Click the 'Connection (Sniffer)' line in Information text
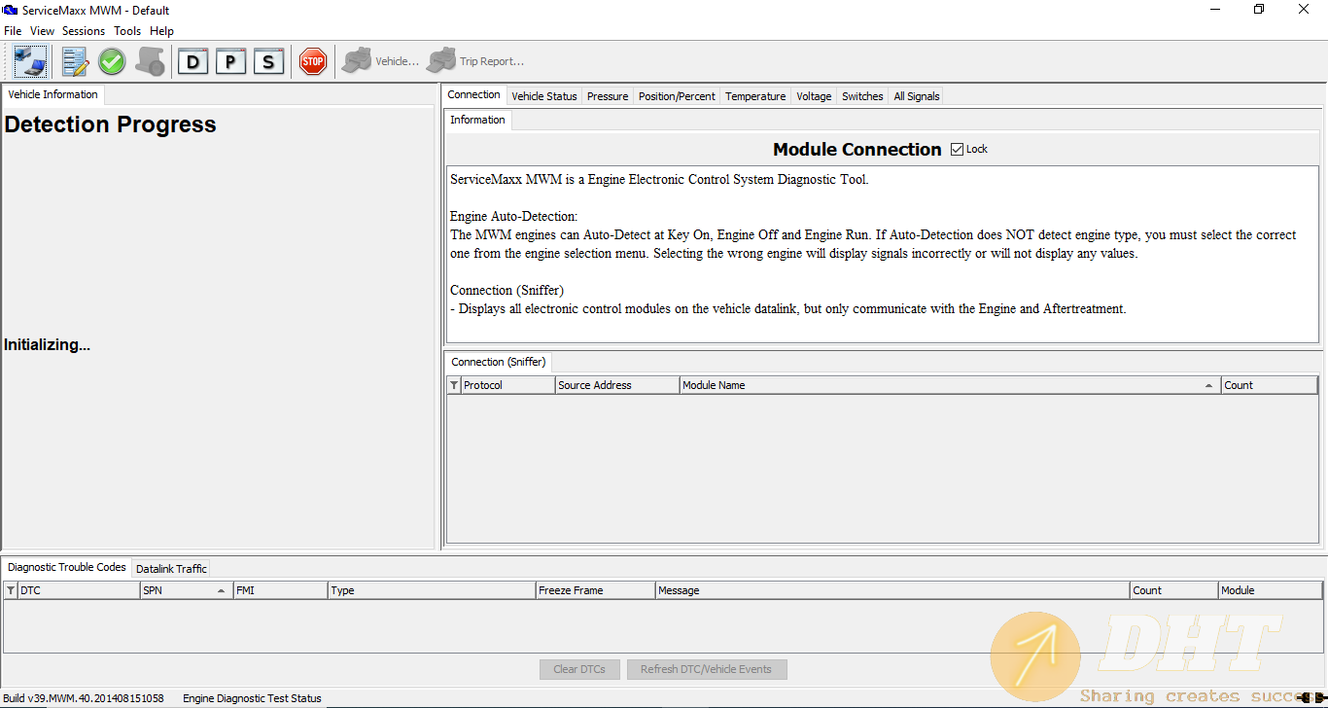1328x708 pixels. click(x=507, y=291)
